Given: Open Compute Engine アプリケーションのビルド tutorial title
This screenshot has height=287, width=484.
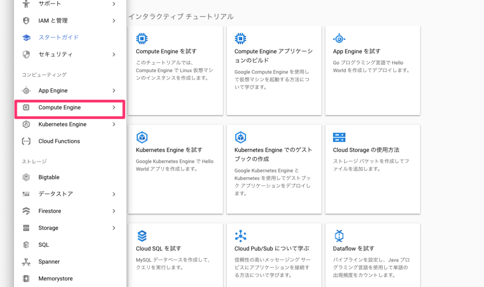Looking at the screenshot, I should [274, 56].
